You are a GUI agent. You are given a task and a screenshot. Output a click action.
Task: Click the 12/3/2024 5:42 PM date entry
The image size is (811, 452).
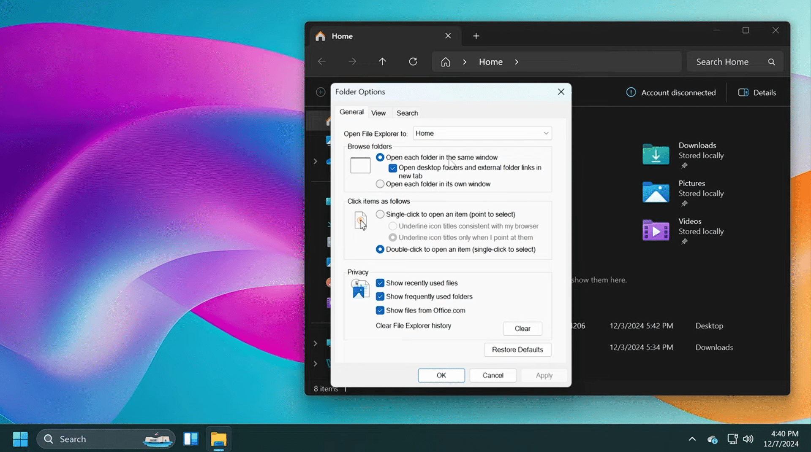641,326
